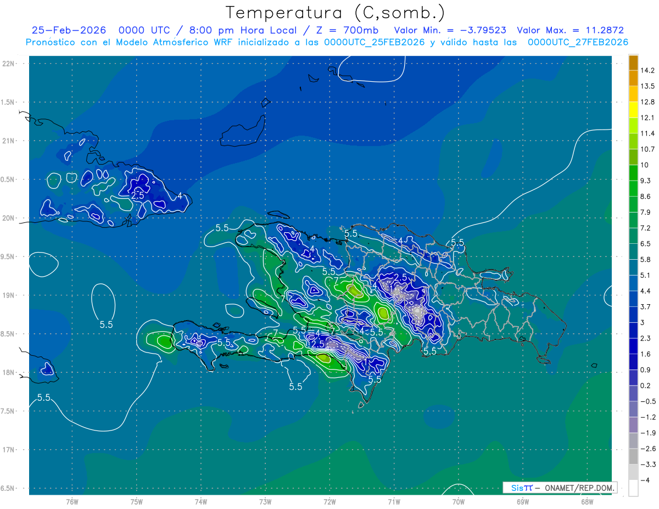Click the '75W' longitude label
Image resolution: width=659 pixels, height=509 pixels.
(x=137, y=501)
